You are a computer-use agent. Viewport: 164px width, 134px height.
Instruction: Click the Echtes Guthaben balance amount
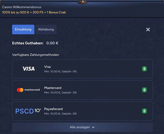(x=52, y=43)
